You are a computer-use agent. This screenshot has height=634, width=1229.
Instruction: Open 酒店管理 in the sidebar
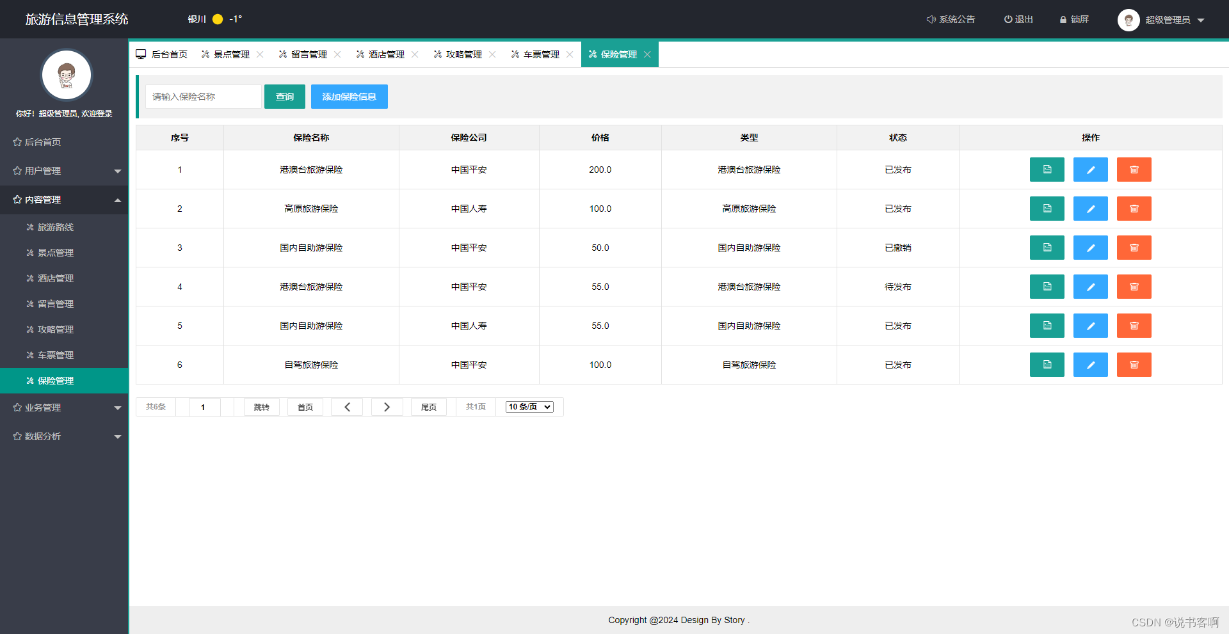pos(64,278)
